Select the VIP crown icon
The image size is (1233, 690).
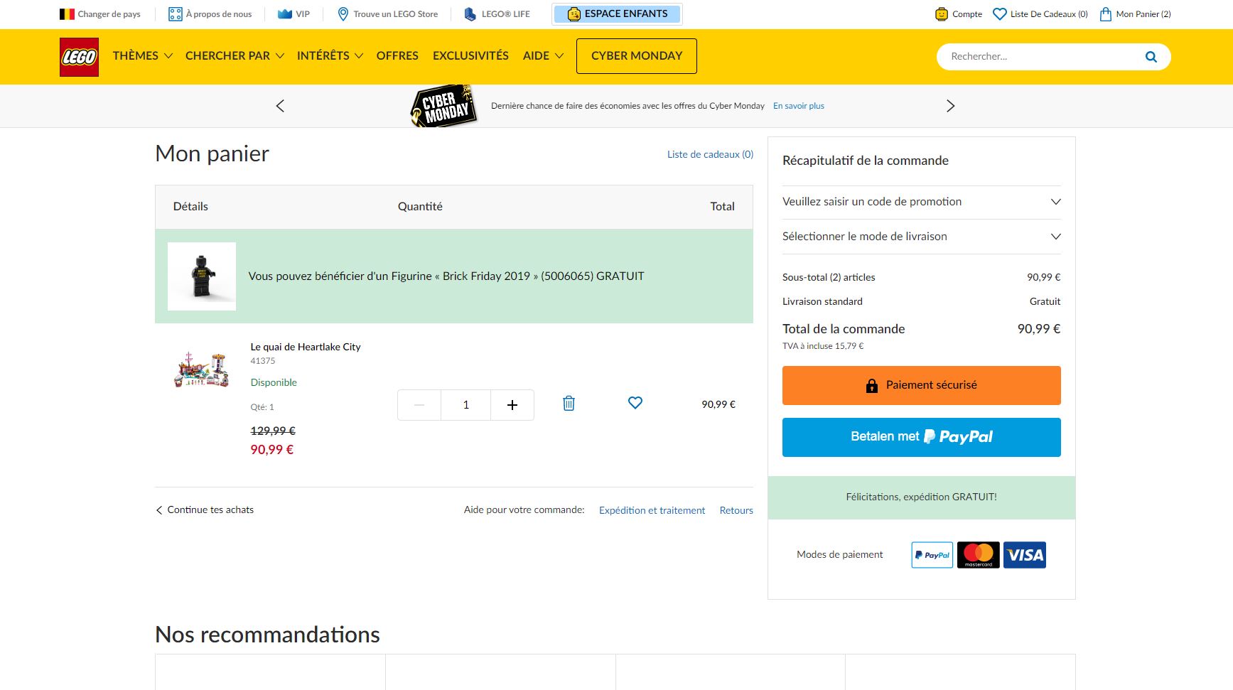(x=284, y=13)
